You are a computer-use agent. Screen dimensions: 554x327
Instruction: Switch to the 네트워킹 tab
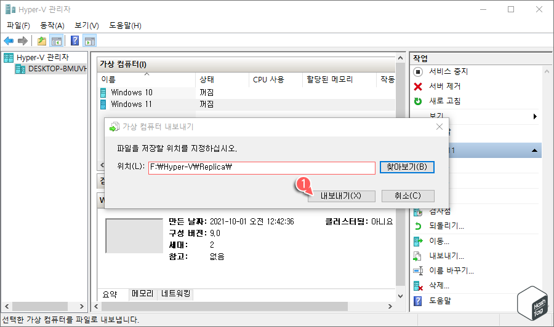[x=176, y=293]
